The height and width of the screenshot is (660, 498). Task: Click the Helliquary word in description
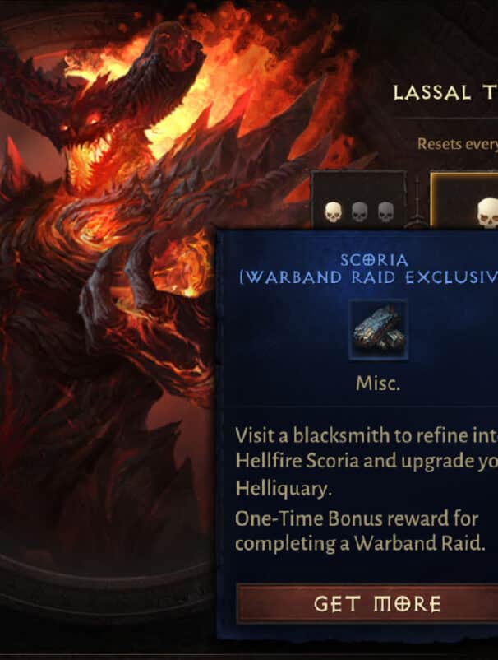pos(284,488)
